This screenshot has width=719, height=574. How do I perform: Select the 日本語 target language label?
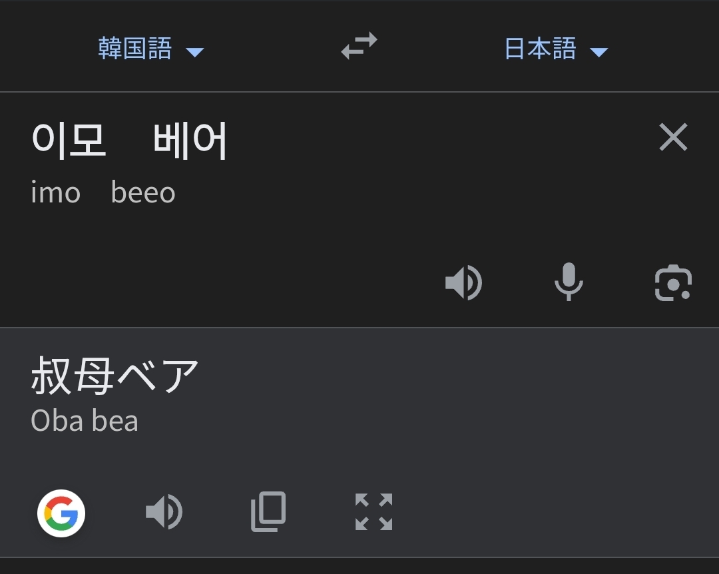pyautogui.click(x=540, y=49)
